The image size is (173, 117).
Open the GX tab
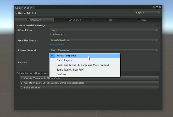109,20
